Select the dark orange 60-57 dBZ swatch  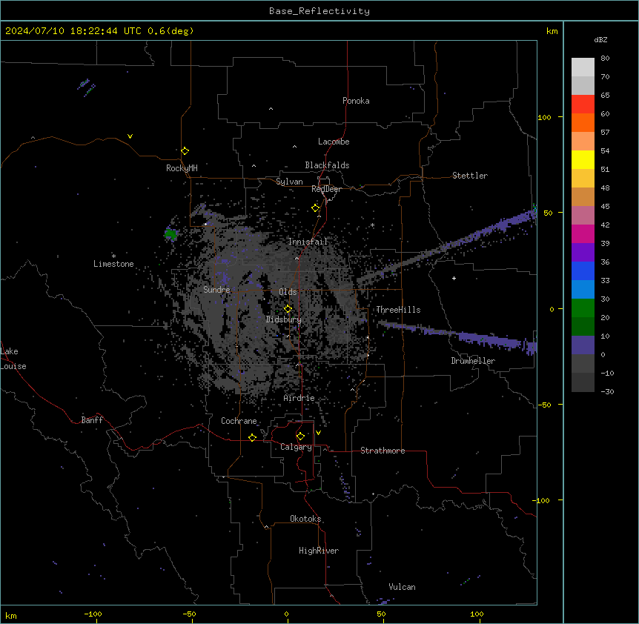tap(583, 122)
